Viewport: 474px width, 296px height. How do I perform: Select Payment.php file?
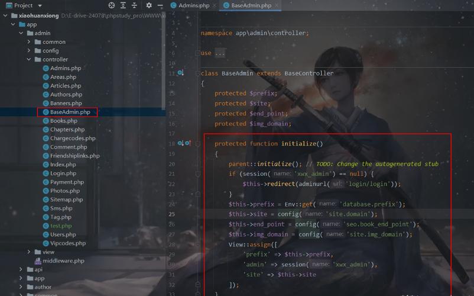pos(67,182)
